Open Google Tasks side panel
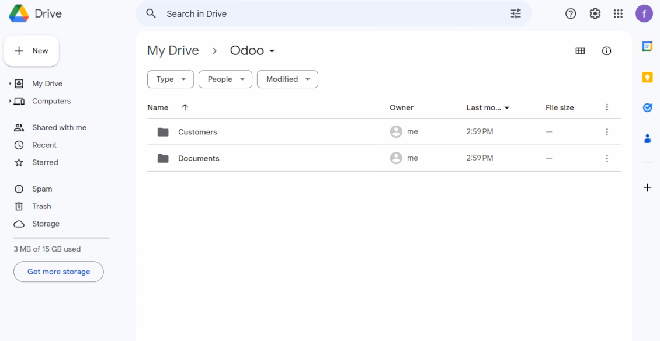 [x=647, y=108]
